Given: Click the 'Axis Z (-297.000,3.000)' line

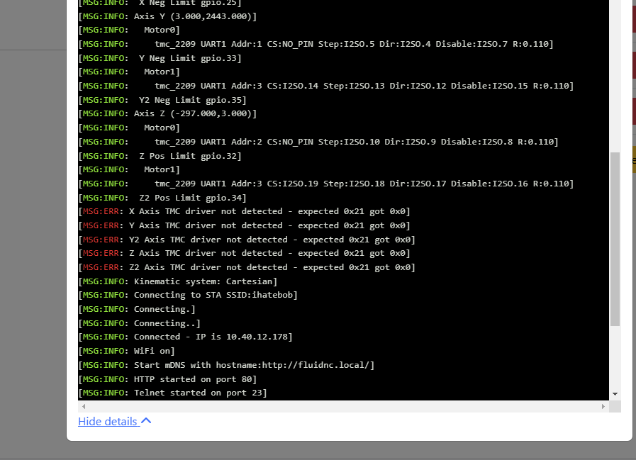Looking at the screenshot, I should (x=168, y=113).
